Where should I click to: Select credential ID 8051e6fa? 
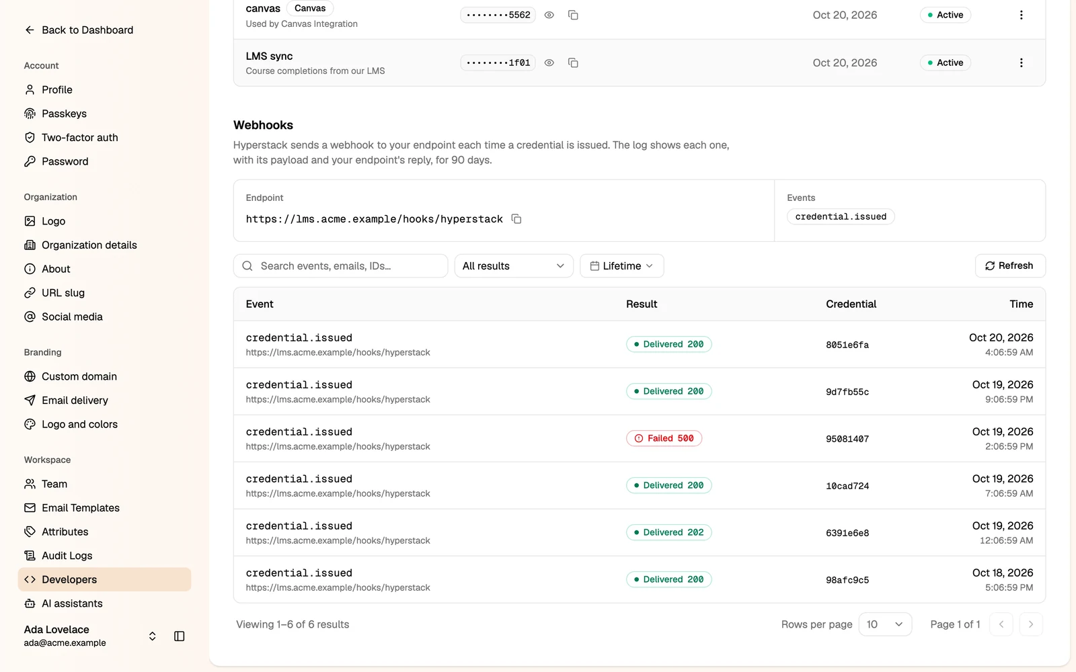pyautogui.click(x=847, y=345)
